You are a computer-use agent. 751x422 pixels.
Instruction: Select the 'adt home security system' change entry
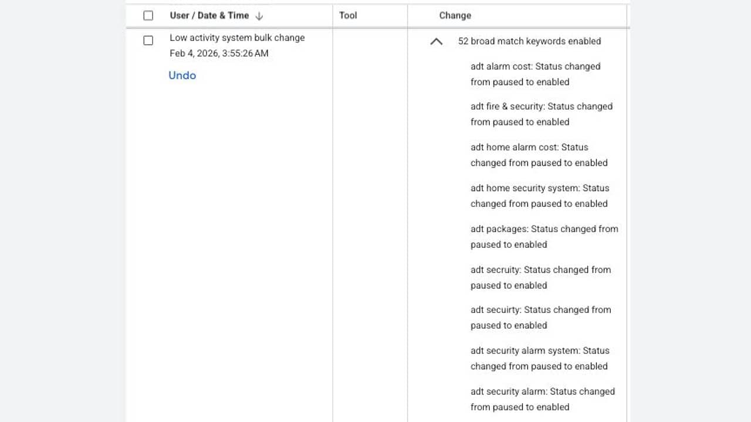[x=540, y=196]
